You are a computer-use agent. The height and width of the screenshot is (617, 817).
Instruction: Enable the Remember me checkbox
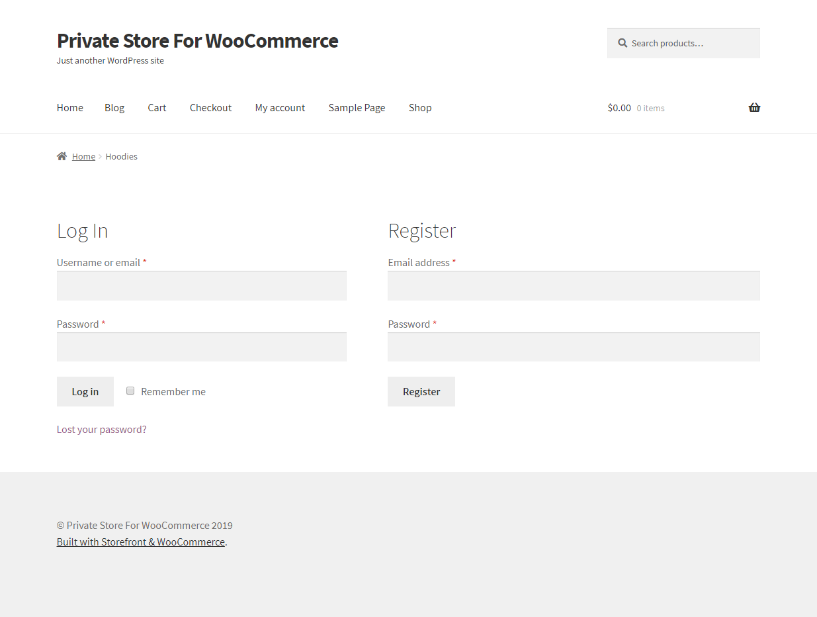click(130, 391)
